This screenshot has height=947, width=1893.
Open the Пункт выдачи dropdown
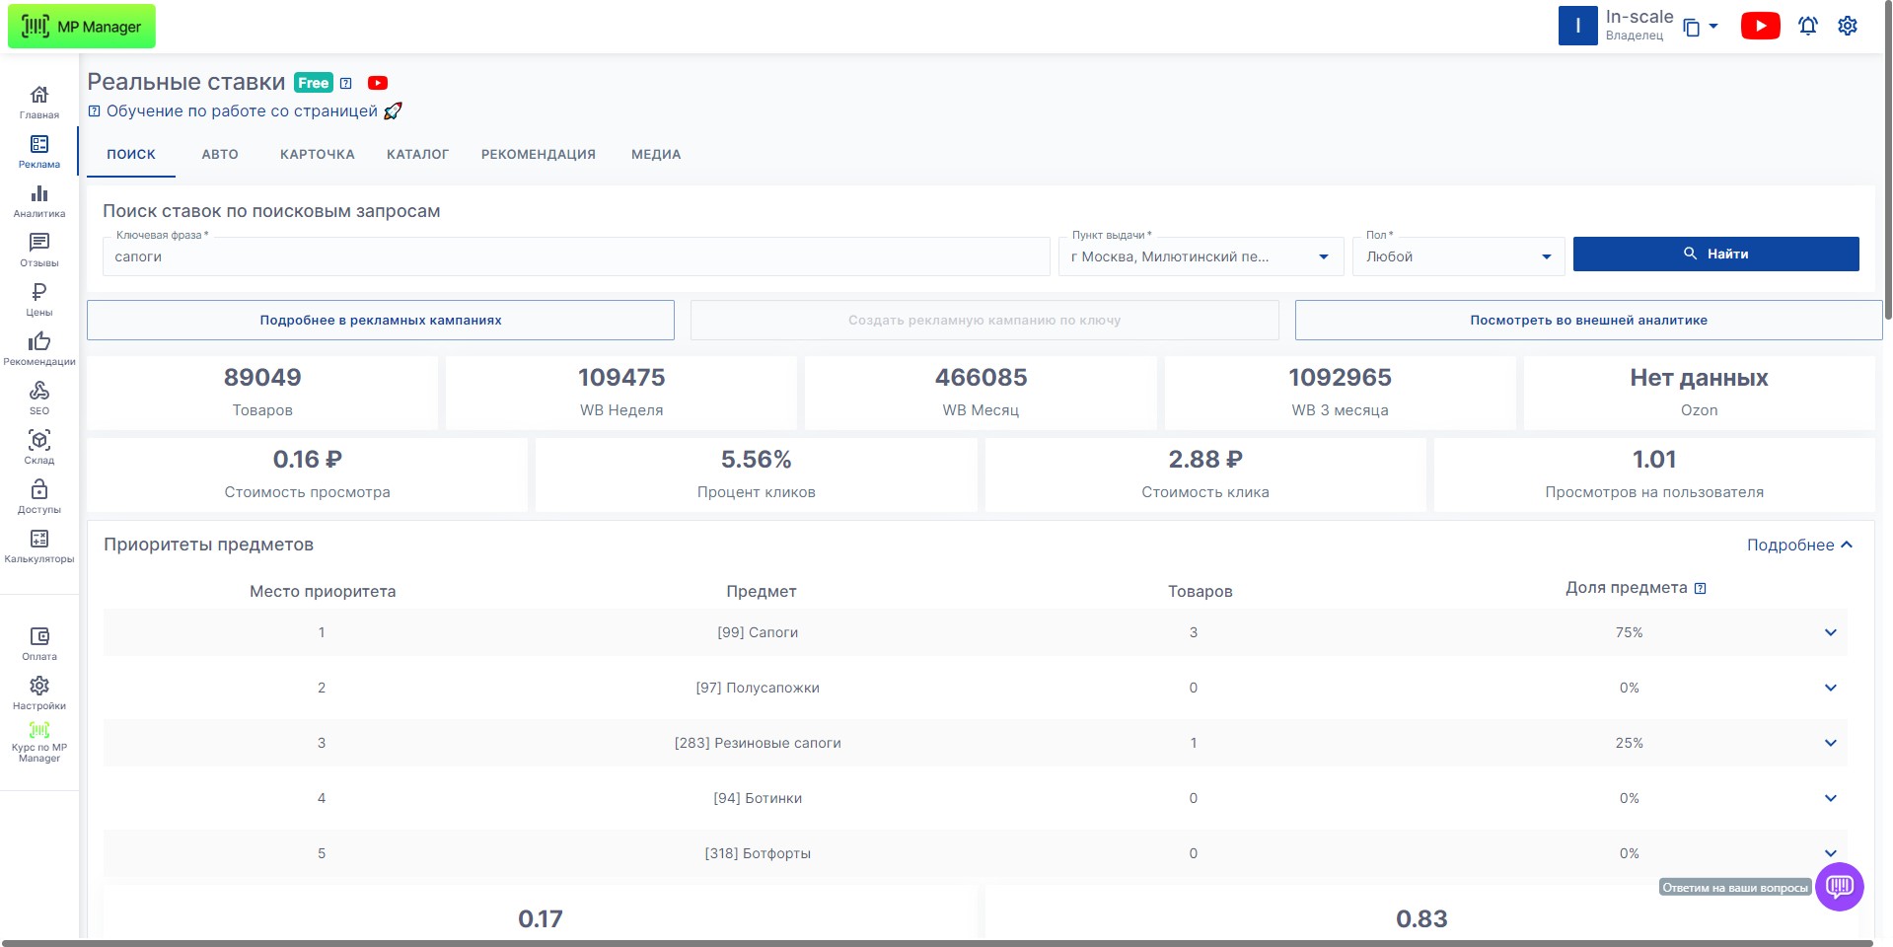point(1201,256)
